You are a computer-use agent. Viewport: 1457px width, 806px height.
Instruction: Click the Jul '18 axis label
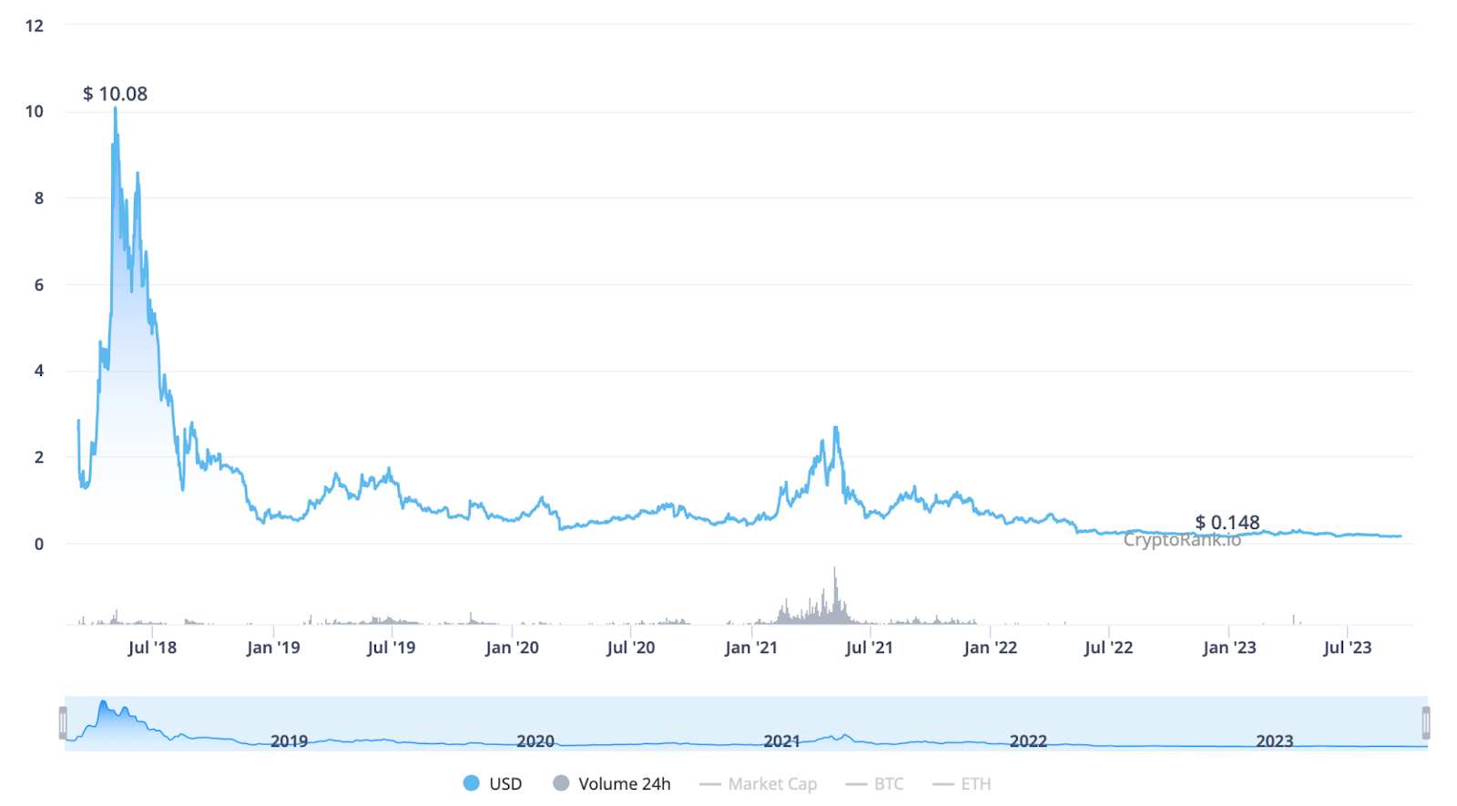click(152, 648)
